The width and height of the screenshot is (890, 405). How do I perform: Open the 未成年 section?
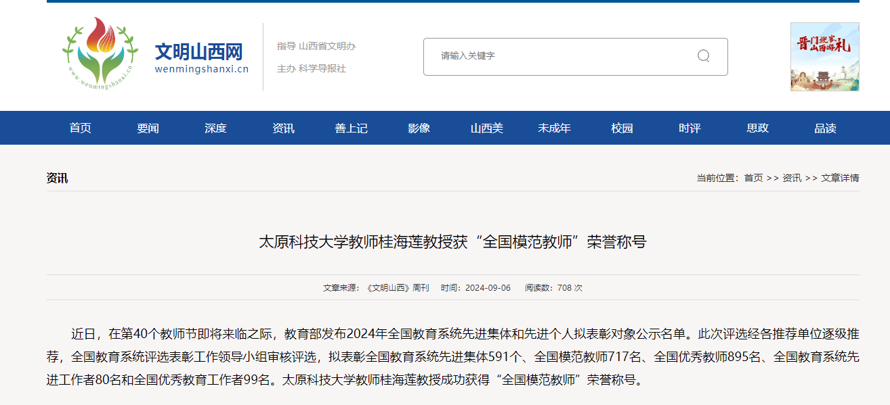click(554, 128)
